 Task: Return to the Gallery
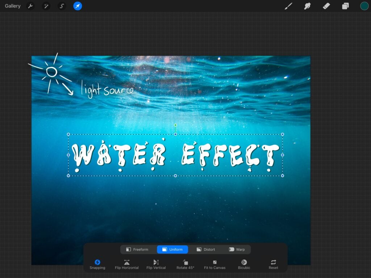(13, 6)
